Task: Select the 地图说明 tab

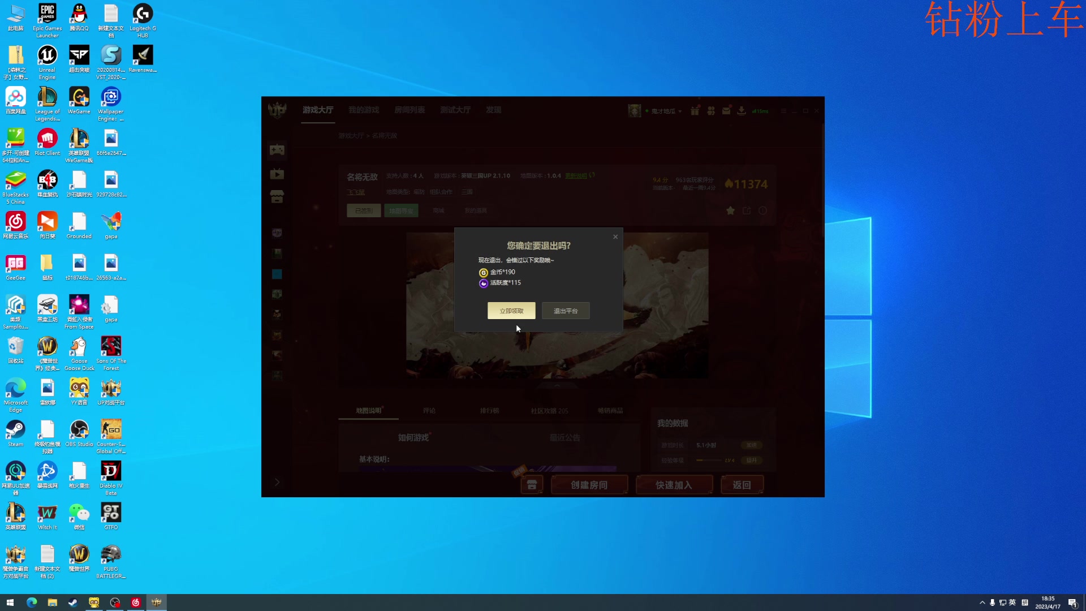Action: point(369,411)
